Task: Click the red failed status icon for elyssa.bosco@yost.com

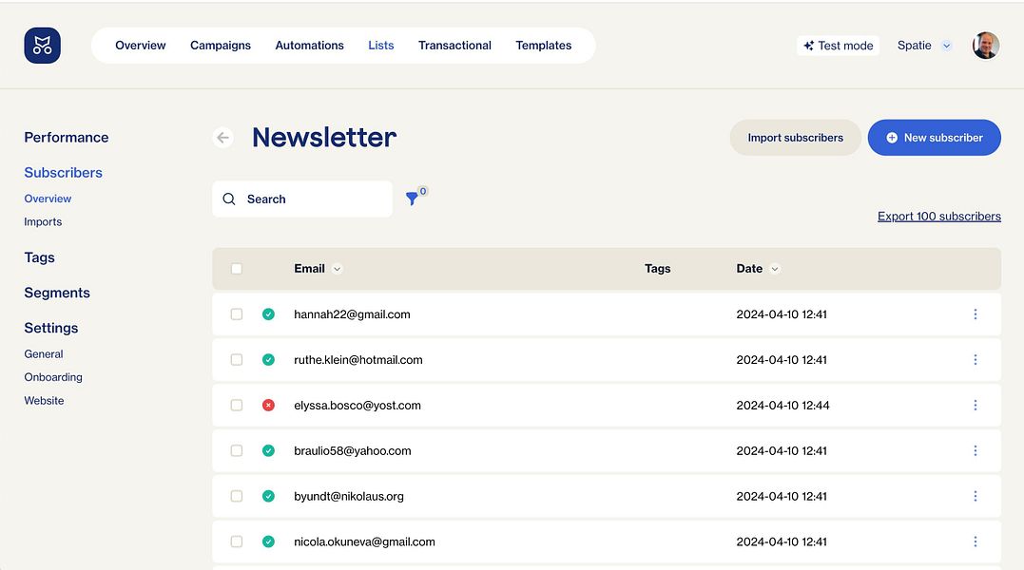Action: click(268, 405)
